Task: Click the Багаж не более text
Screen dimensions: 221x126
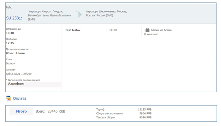Action: 161,30
